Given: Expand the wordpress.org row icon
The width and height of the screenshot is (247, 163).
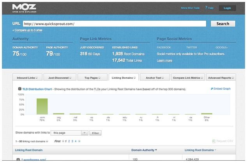Looking at the screenshot, I should (18, 160).
